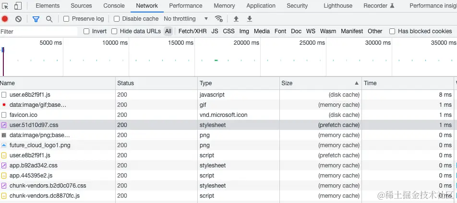Open network conditions wifi-gear icon
Screen dimensions: 457x203
point(218,19)
